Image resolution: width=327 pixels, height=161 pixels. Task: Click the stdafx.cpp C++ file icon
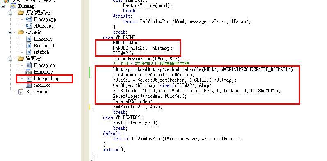point(29,26)
